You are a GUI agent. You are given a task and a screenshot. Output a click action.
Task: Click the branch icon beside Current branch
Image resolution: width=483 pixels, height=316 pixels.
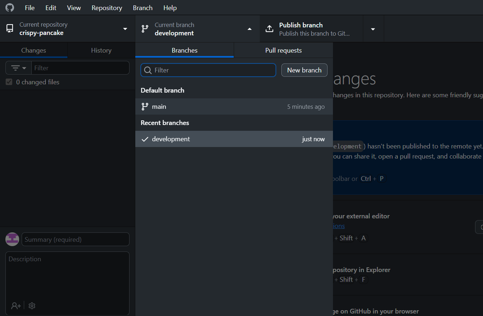point(145,29)
